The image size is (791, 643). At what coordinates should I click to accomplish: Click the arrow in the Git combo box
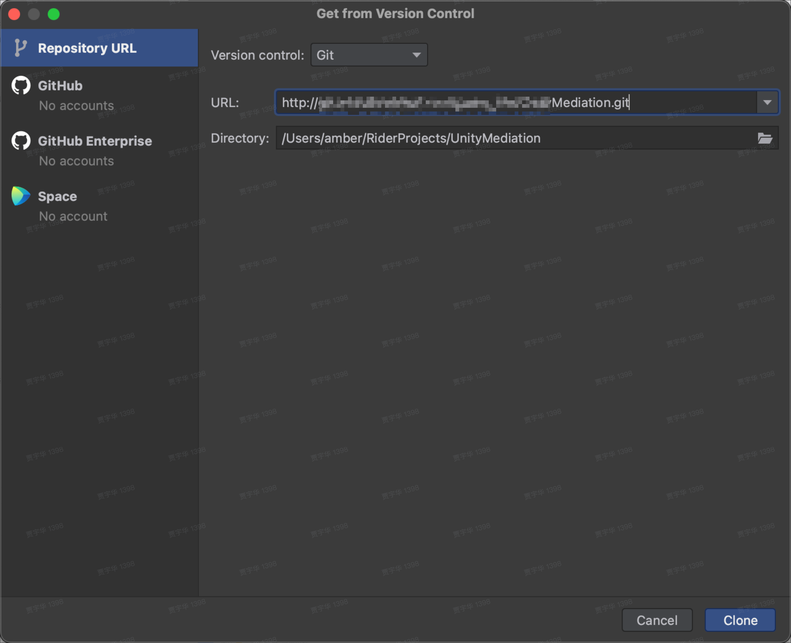click(416, 55)
